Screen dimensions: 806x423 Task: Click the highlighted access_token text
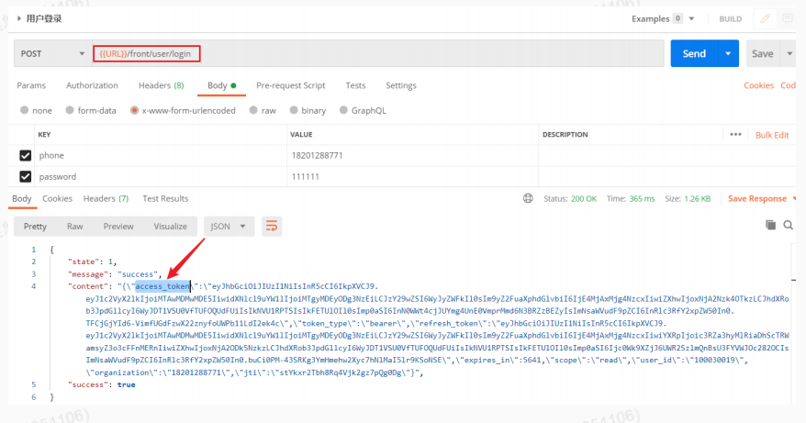click(162, 286)
